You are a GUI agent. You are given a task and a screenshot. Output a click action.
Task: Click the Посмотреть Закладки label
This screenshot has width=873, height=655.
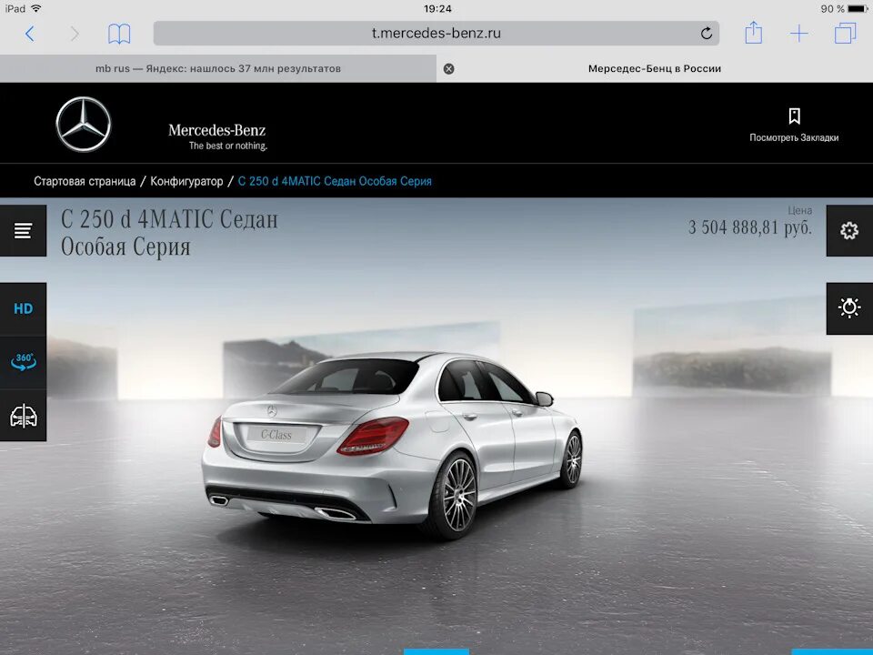coord(794,137)
